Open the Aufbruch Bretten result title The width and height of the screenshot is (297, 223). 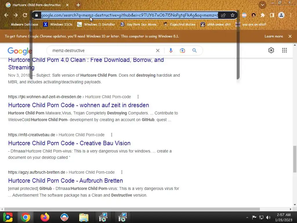point(66,181)
